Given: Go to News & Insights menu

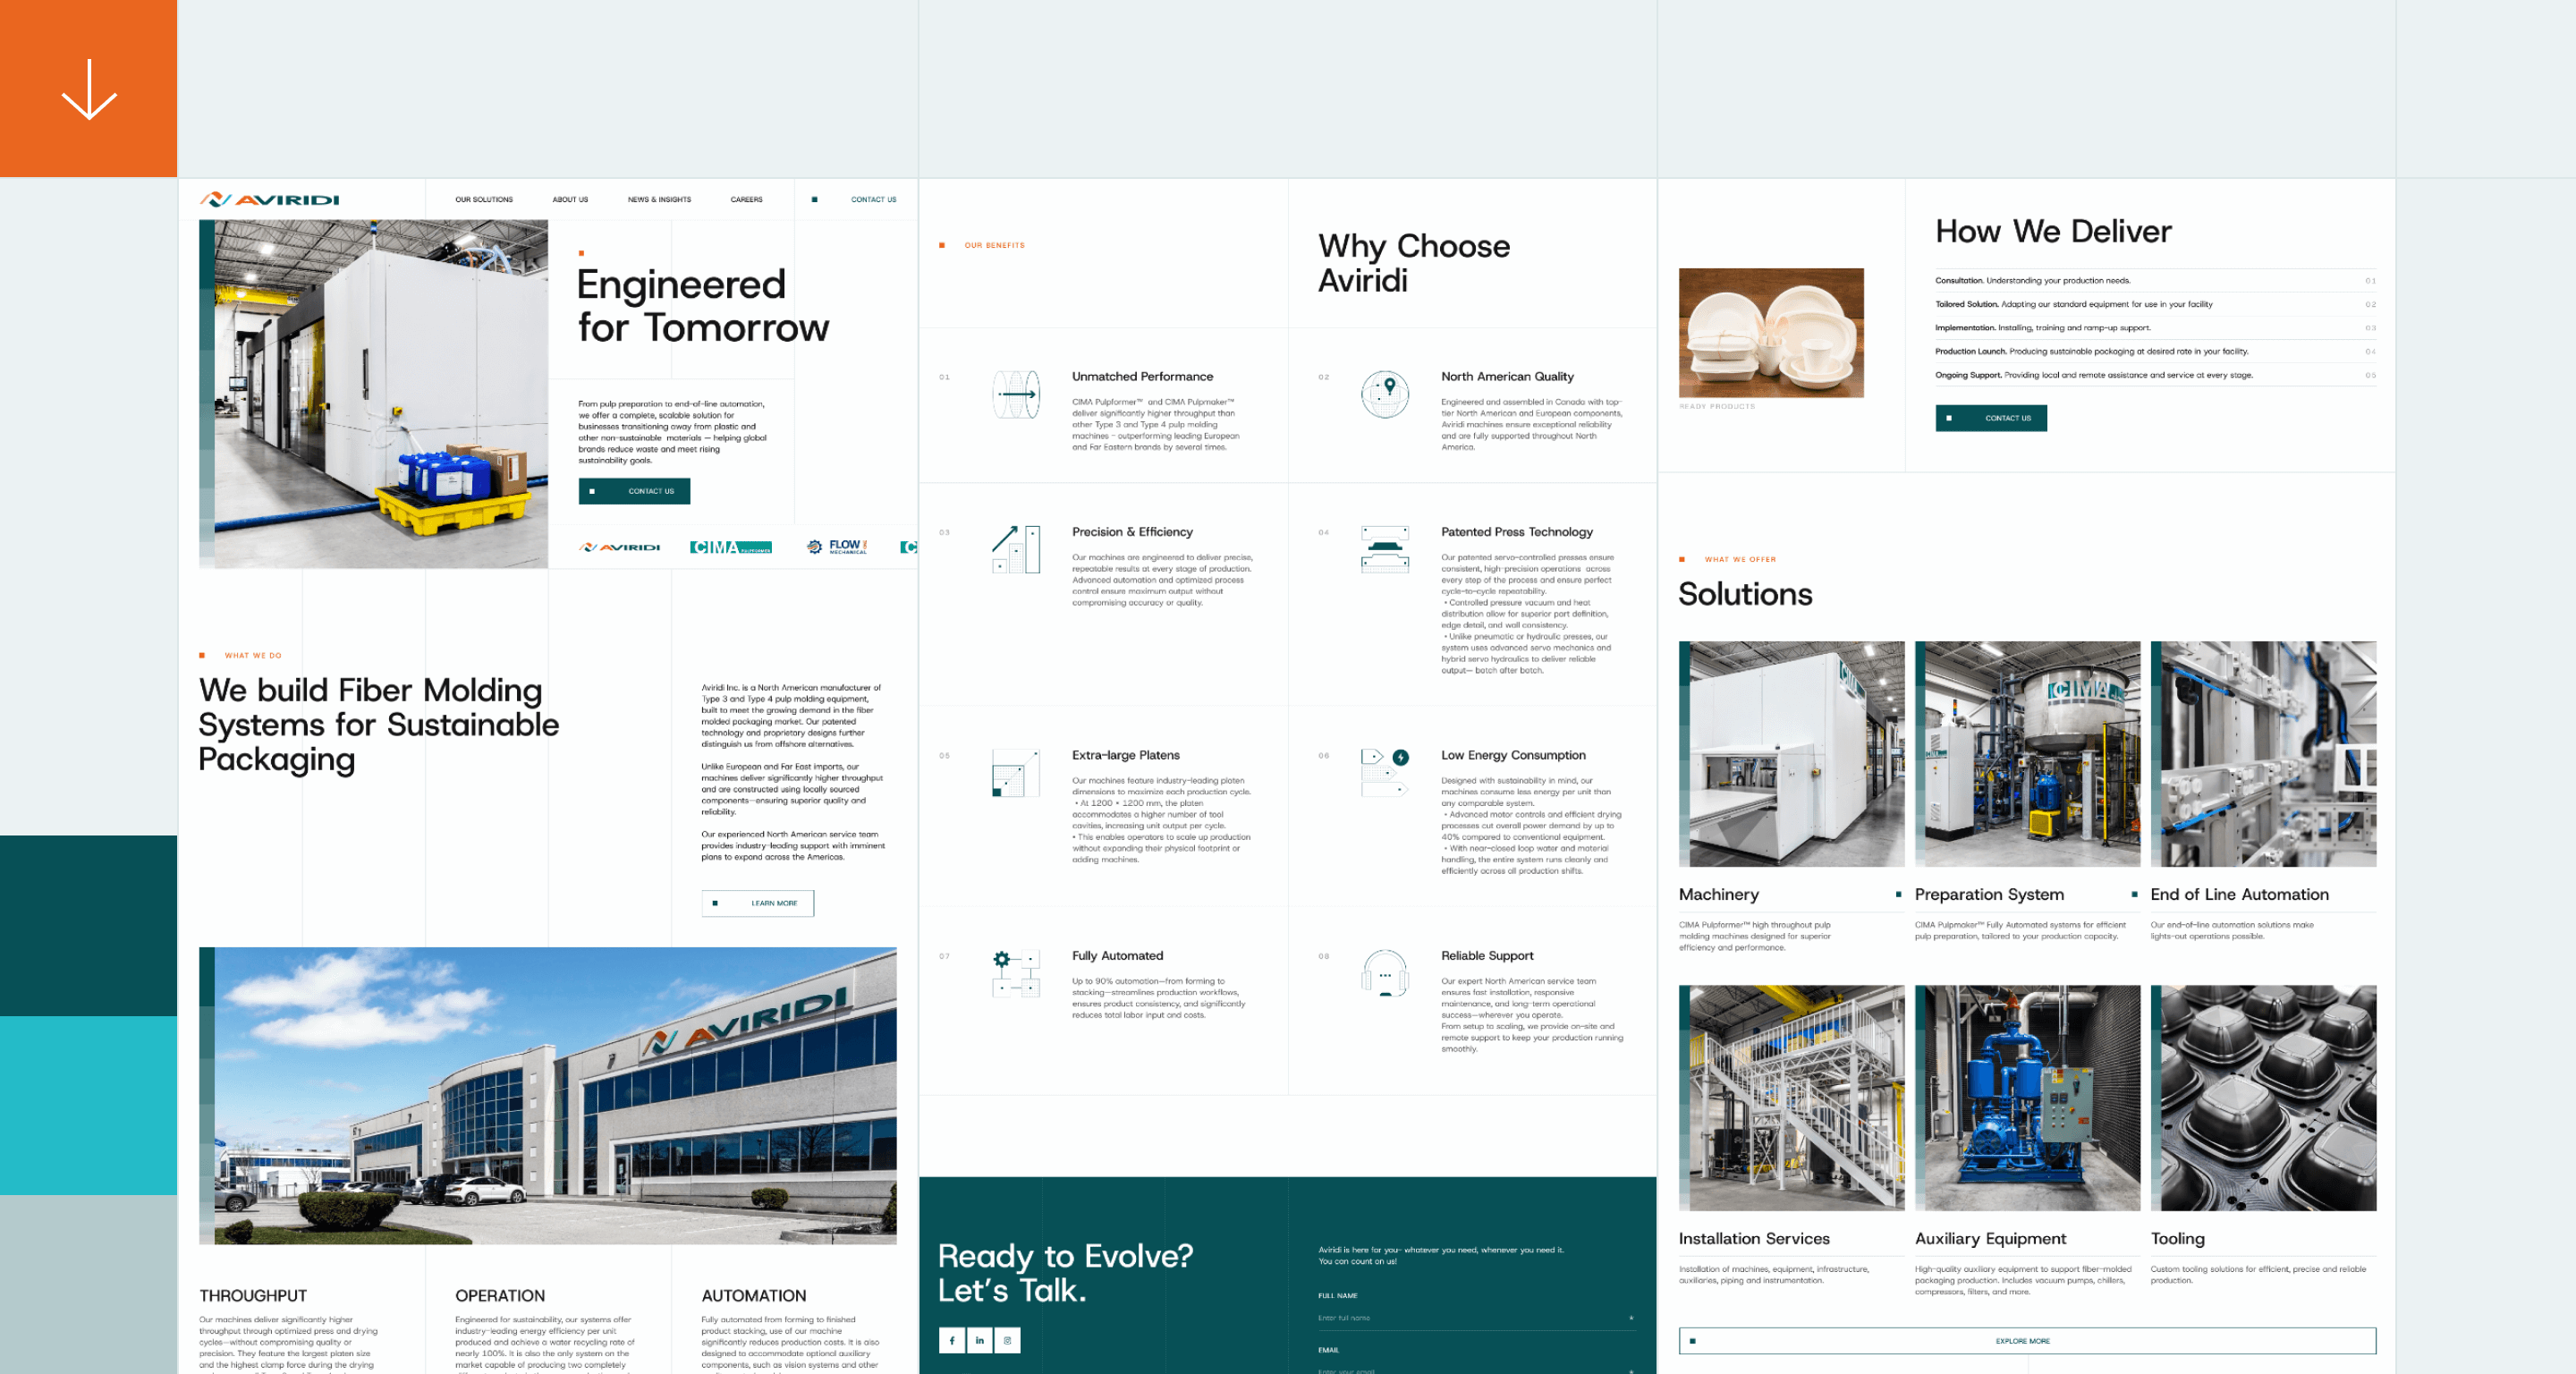Looking at the screenshot, I should coord(659,200).
